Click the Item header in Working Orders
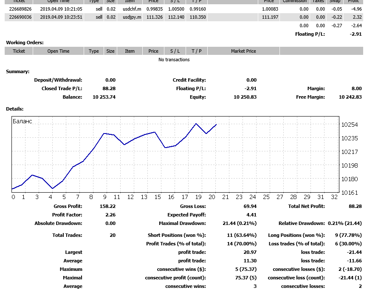Screen dimensions: 381x293 coord(130,51)
